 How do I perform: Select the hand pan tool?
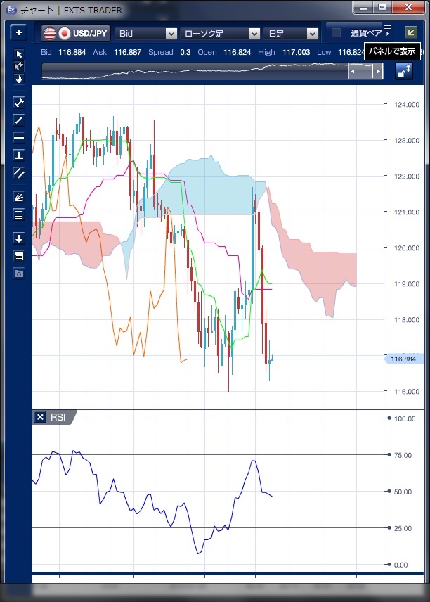tap(19, 79)
